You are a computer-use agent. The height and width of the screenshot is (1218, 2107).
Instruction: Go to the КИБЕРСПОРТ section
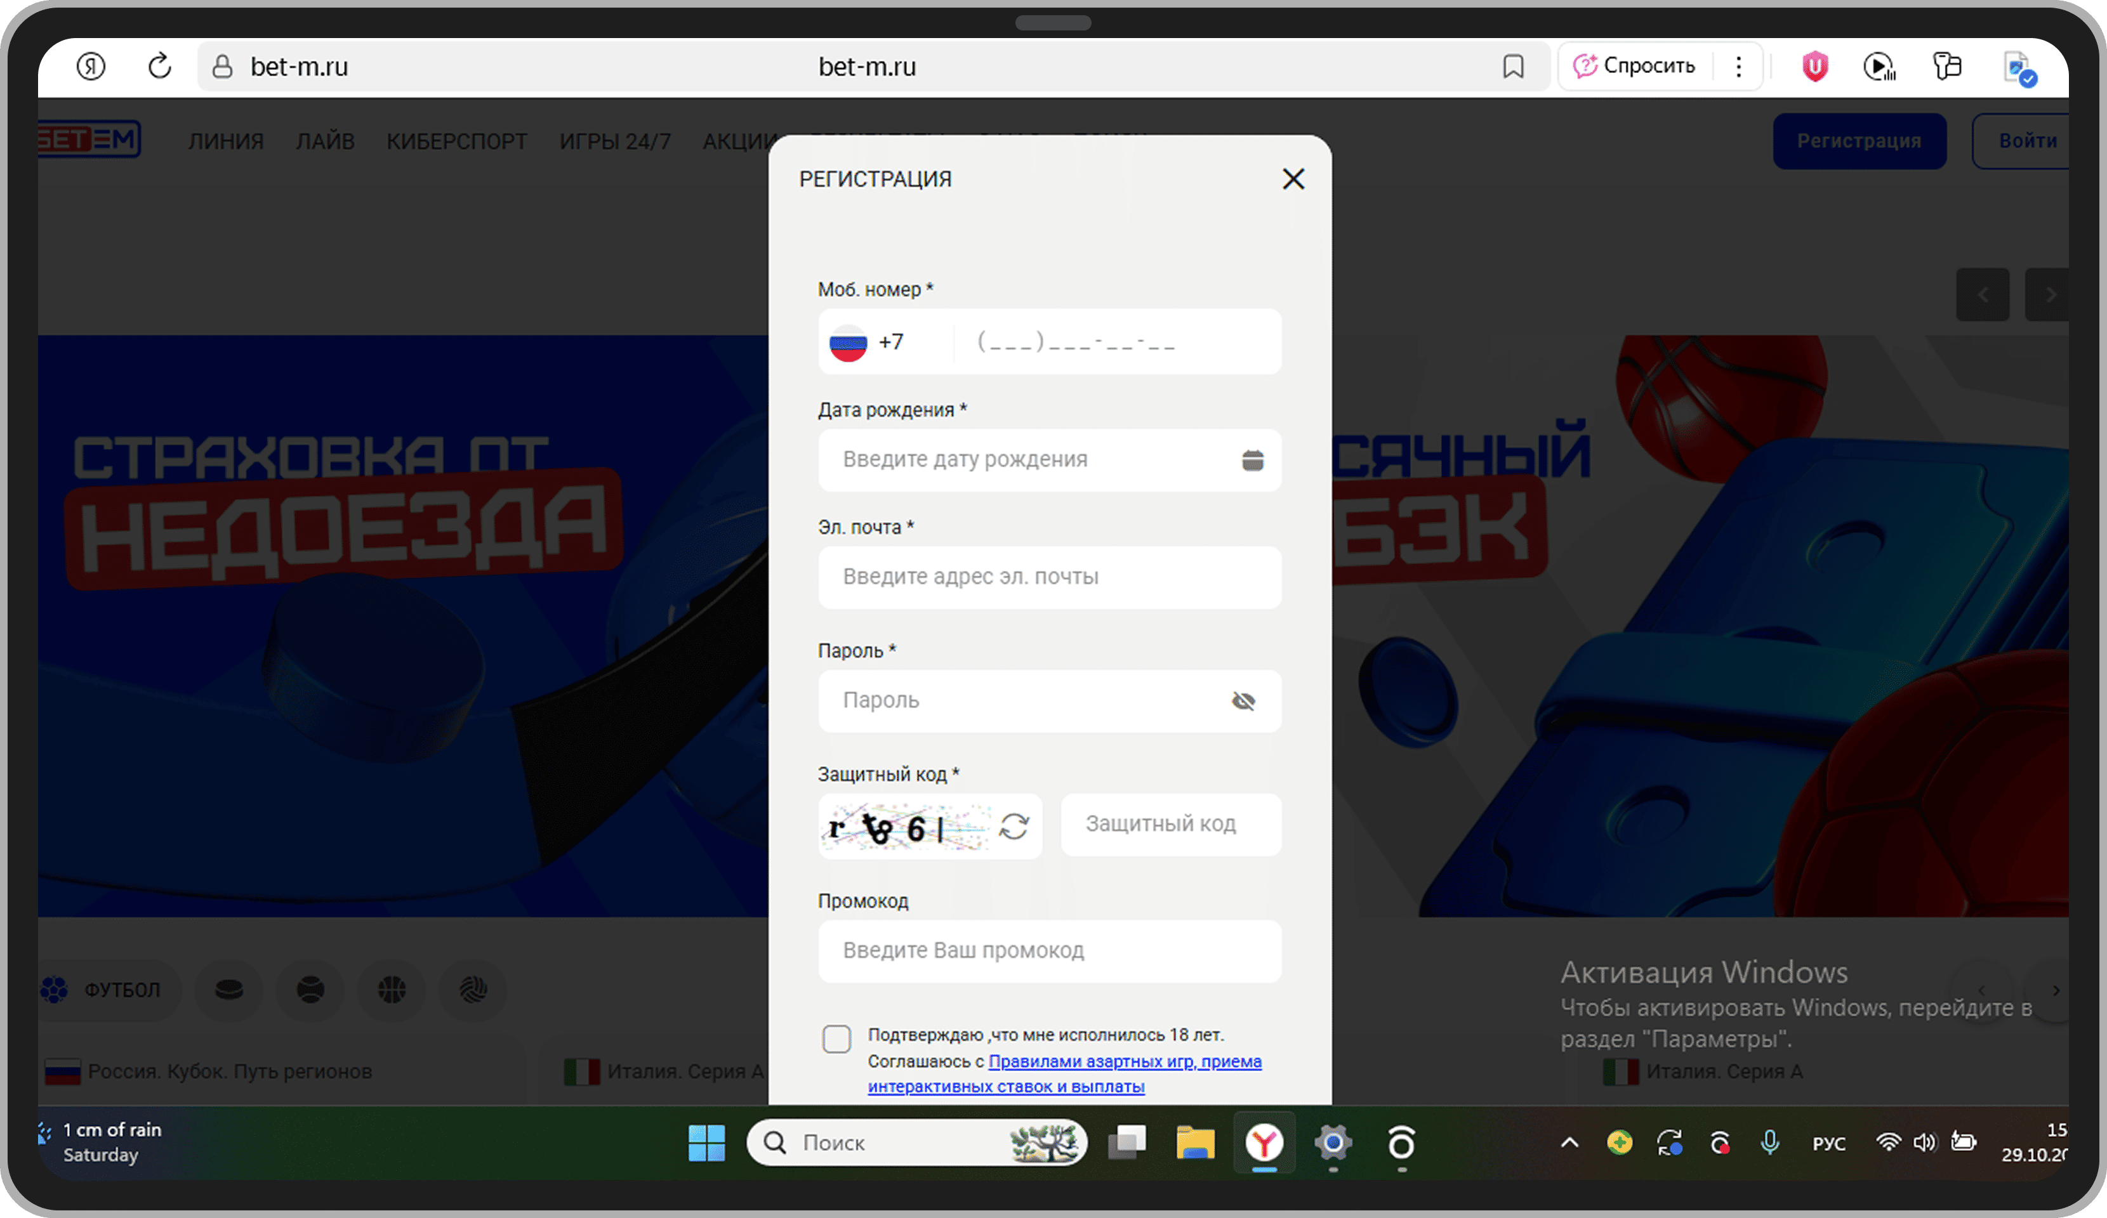point(456,141)
